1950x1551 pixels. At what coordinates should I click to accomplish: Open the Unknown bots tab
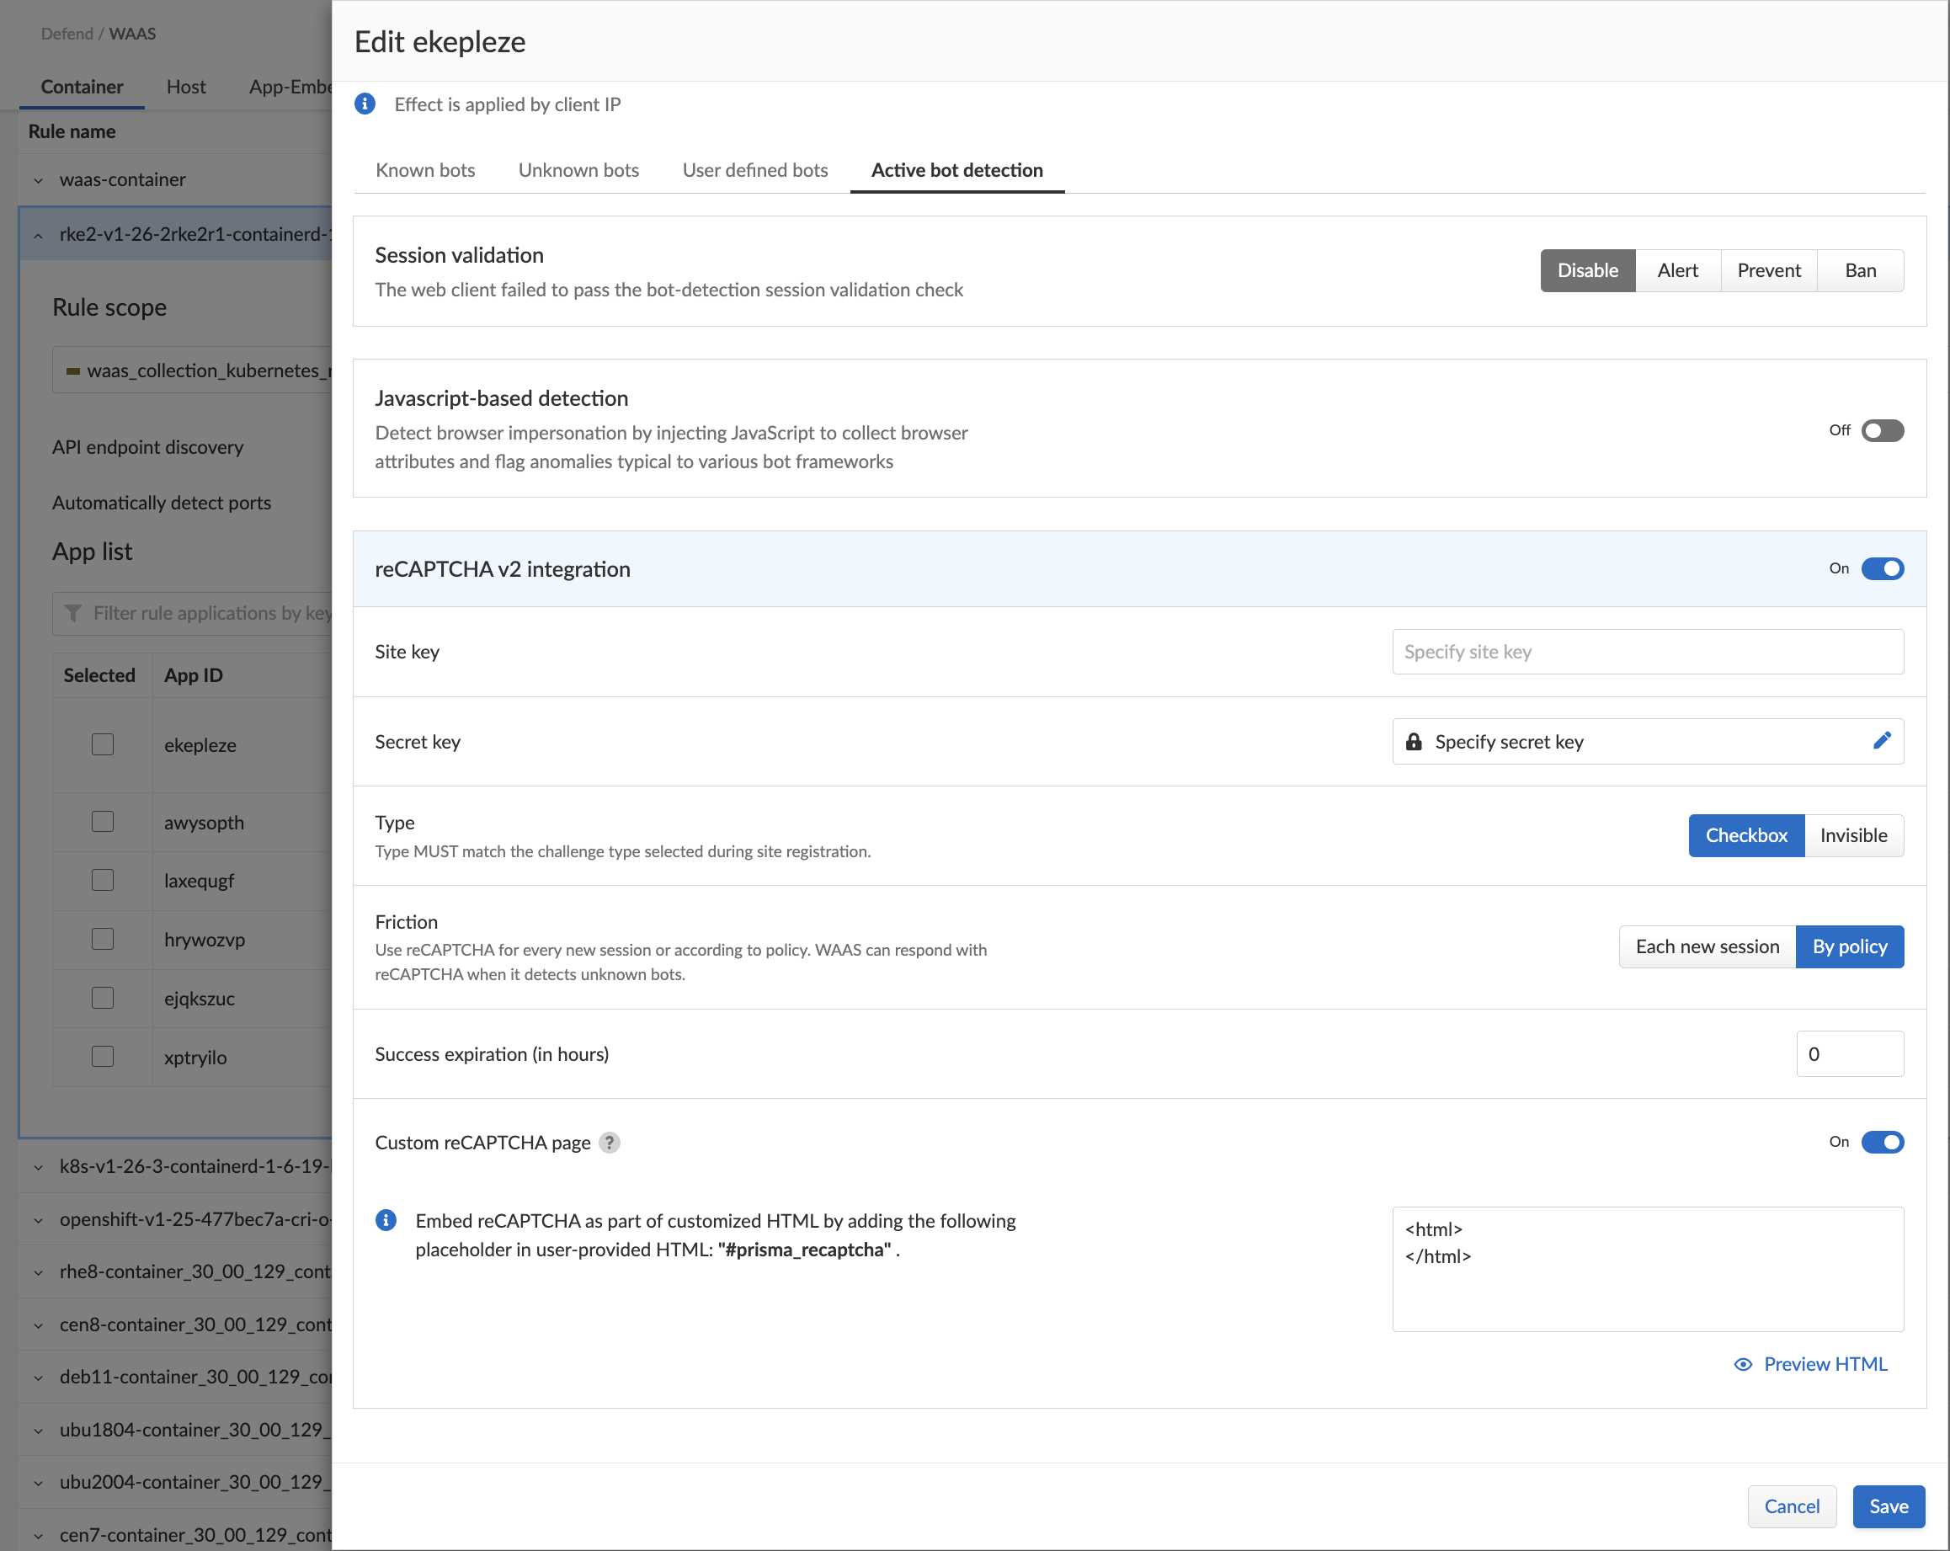578,170
